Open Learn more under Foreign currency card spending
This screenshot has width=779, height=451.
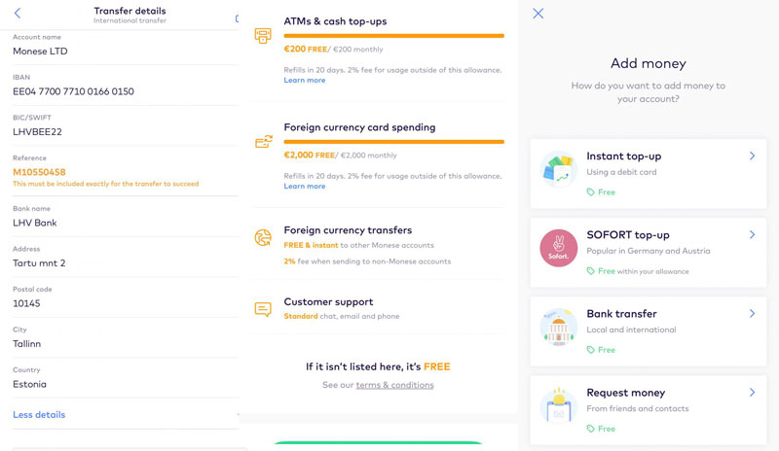click(305, 187)
